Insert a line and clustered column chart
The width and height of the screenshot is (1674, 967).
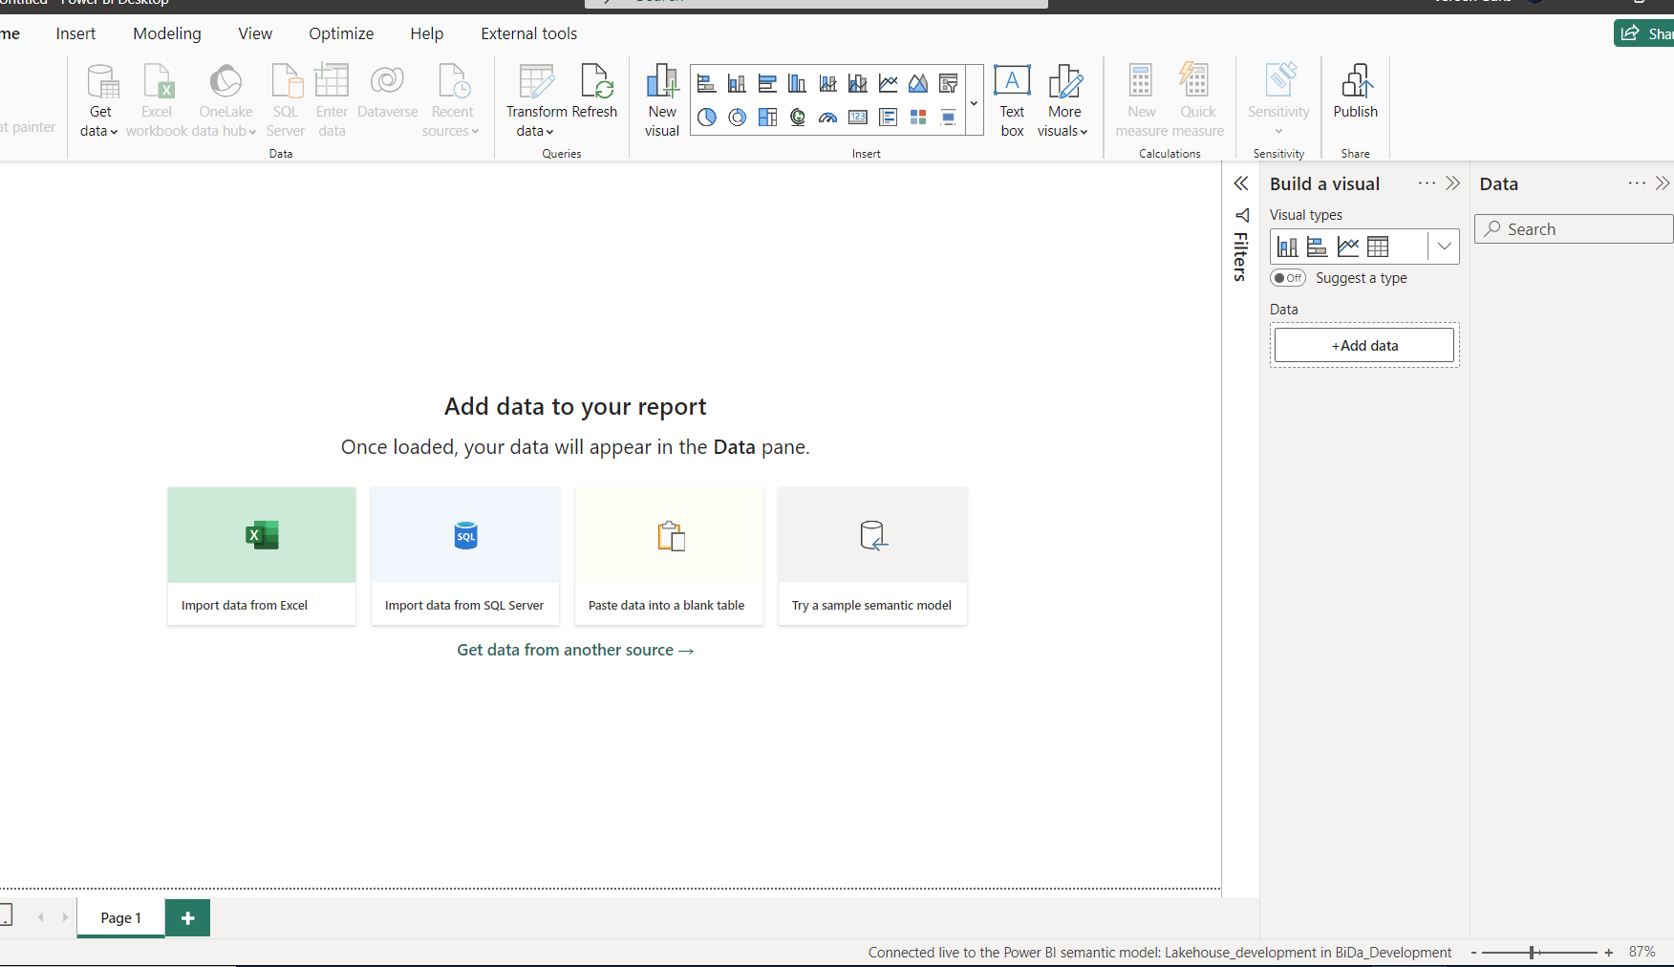point(858,84)
